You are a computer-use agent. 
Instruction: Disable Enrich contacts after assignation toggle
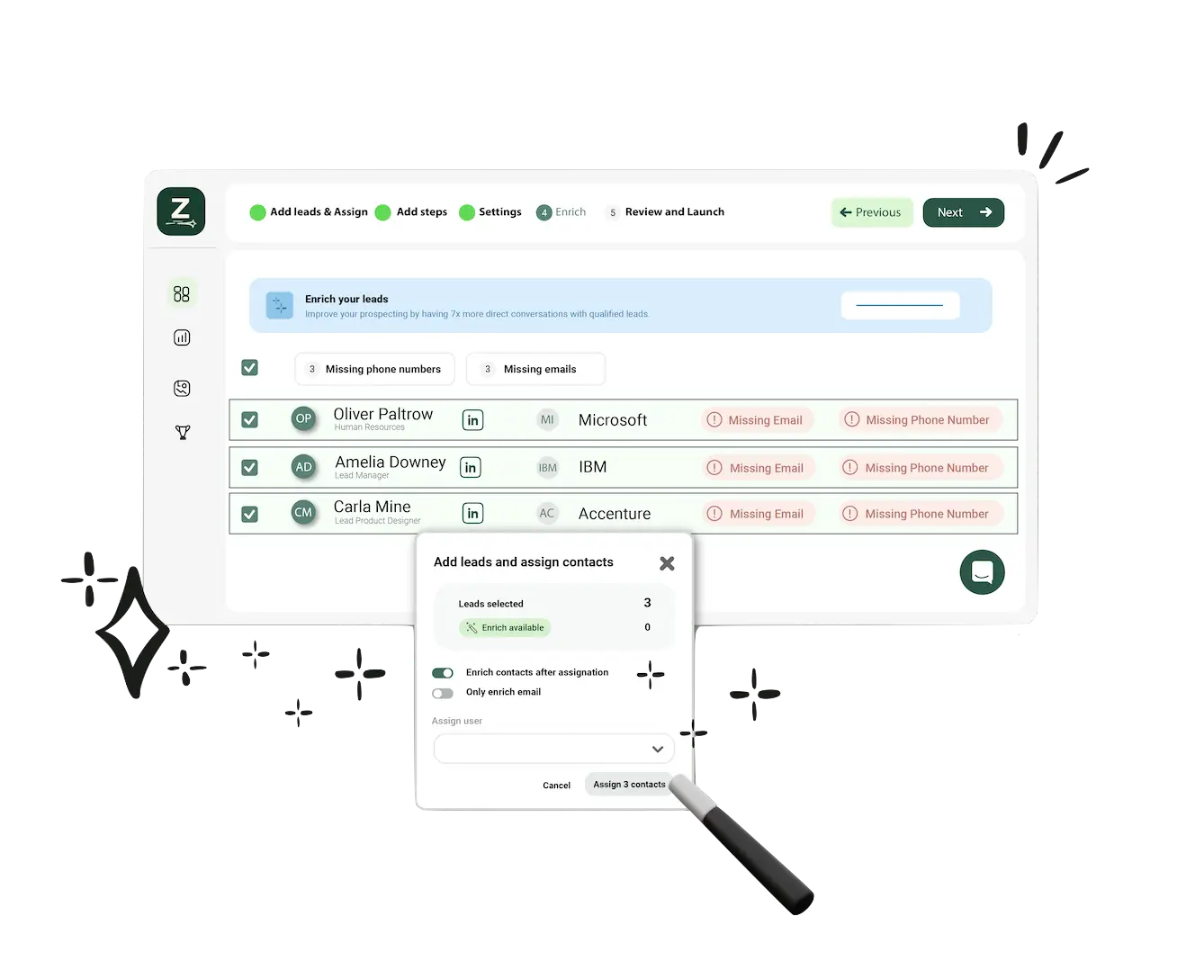(x=443, y=673)
